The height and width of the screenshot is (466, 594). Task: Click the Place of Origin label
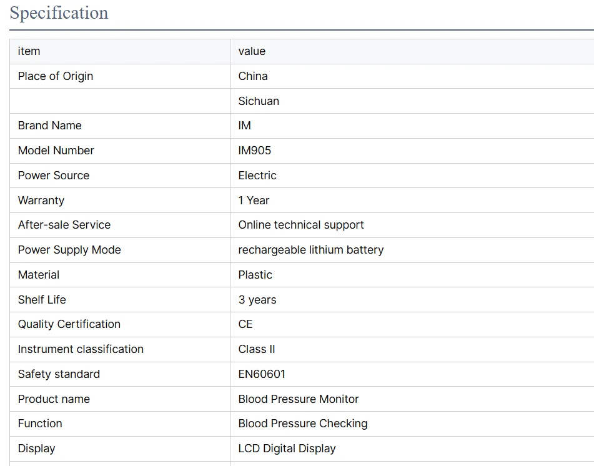click(56, 76)
